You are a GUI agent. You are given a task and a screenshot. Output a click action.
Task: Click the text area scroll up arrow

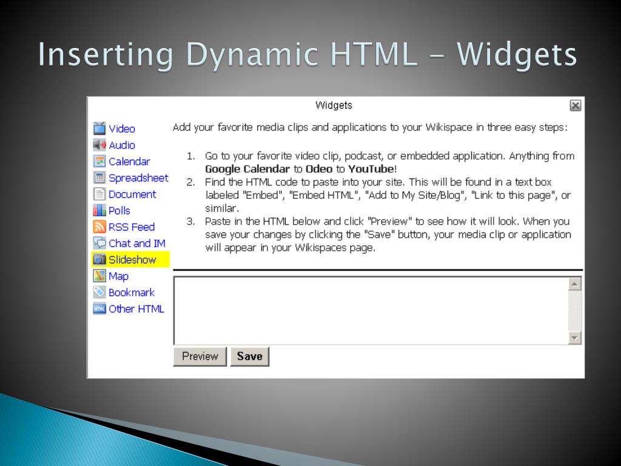[x=575, y=284]
